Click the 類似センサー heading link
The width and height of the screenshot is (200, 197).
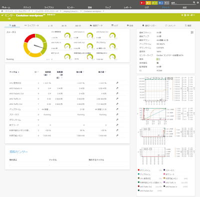click(18, 152)
